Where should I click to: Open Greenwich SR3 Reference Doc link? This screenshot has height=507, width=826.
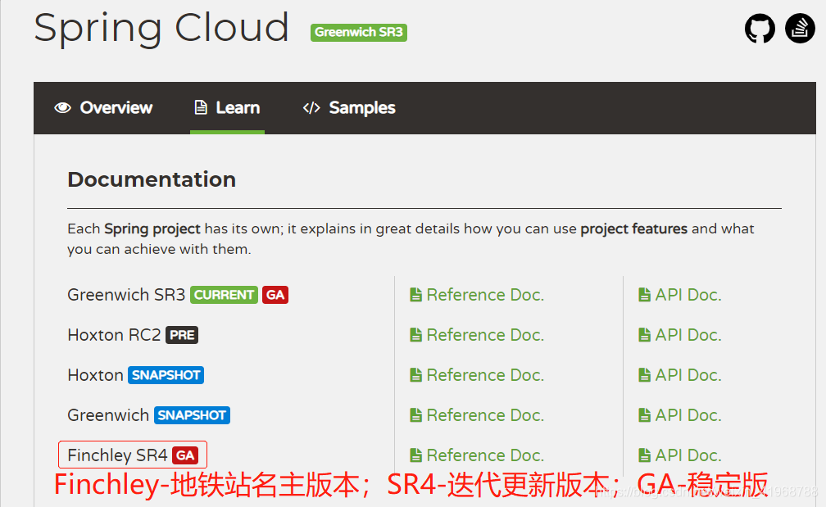[x=477, y=295]
